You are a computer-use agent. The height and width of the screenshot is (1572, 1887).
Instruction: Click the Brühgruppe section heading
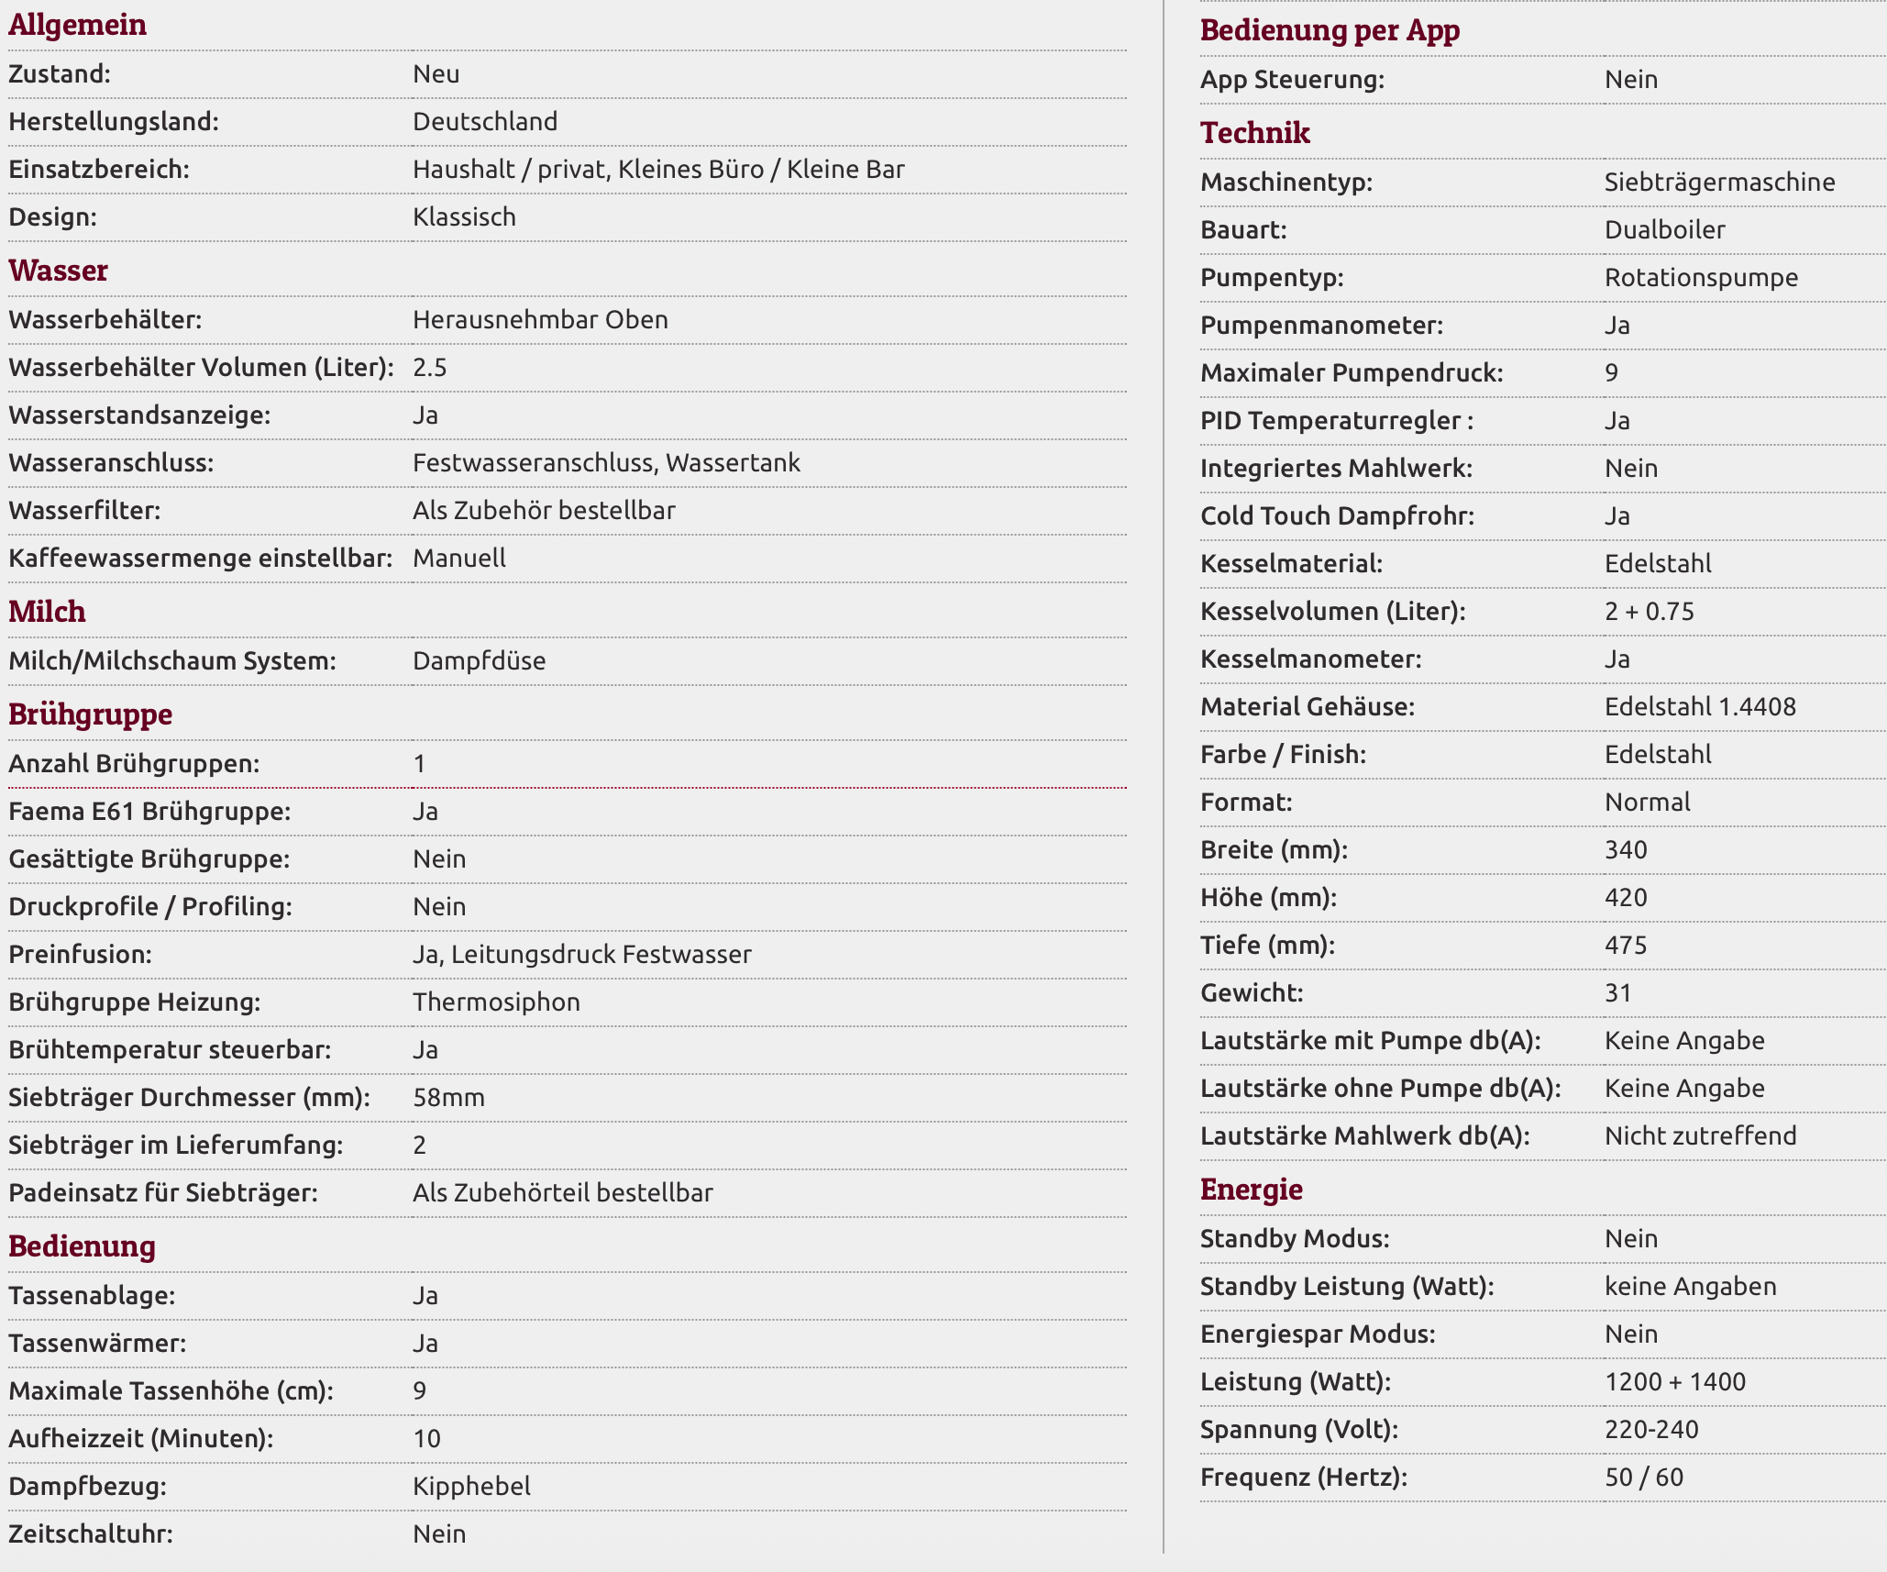click(x=91, y=714)
